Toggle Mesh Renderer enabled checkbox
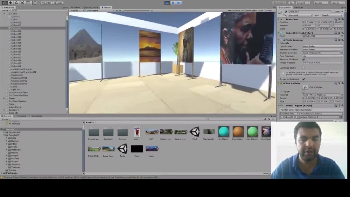 284,40
